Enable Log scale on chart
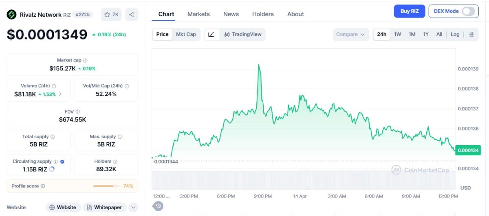The width and height of the screenshot is (489, 216). click(x=455, y=35)
